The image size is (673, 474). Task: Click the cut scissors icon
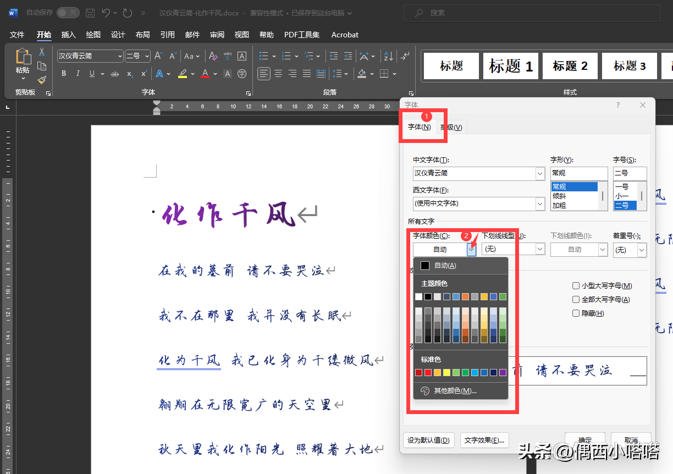tap(42, 52)
